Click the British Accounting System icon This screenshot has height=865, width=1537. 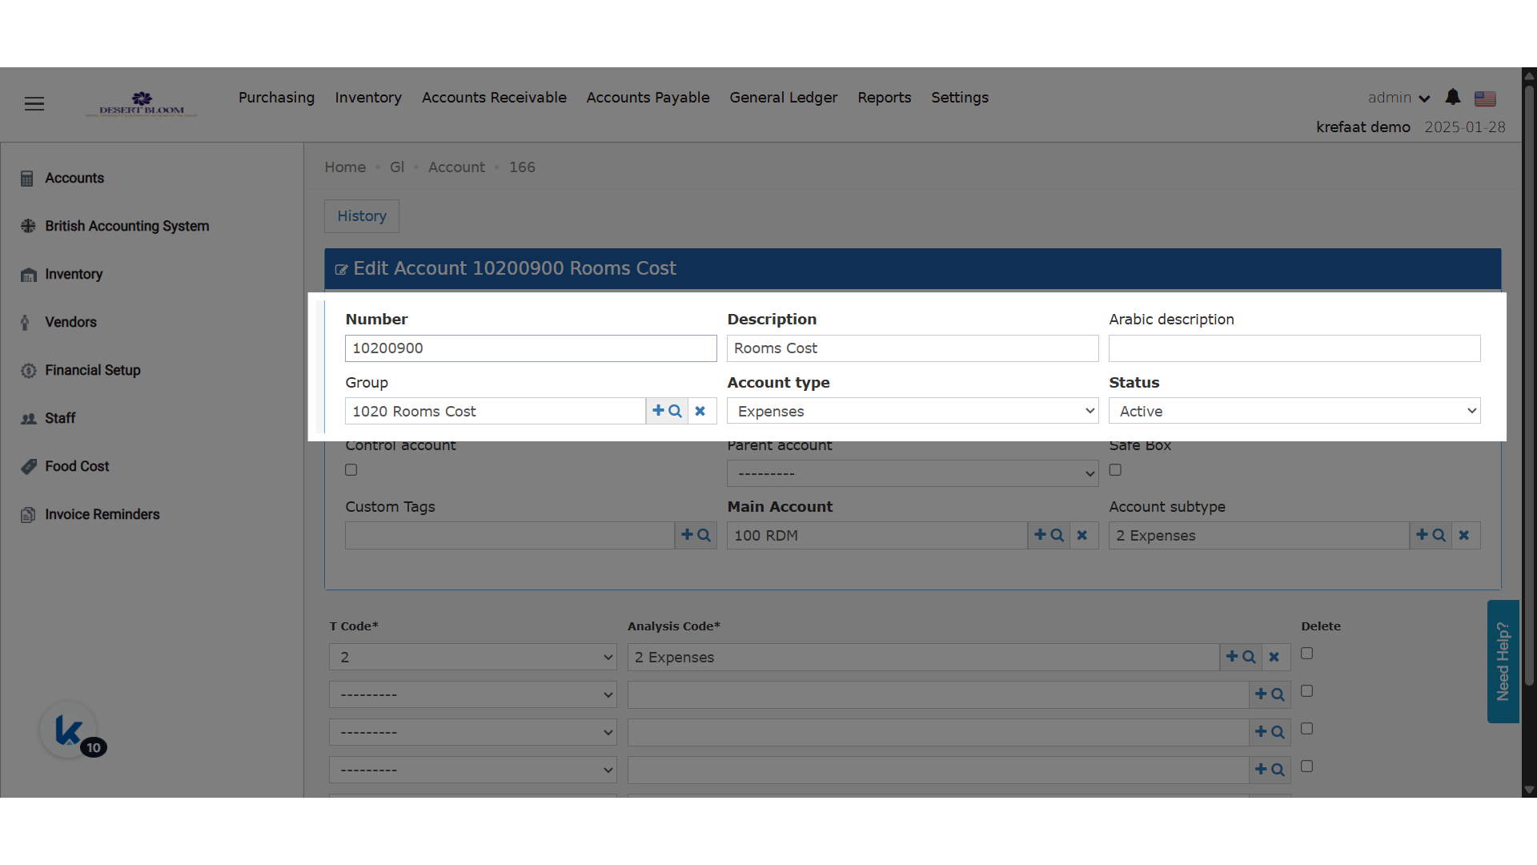coord(29,227)
